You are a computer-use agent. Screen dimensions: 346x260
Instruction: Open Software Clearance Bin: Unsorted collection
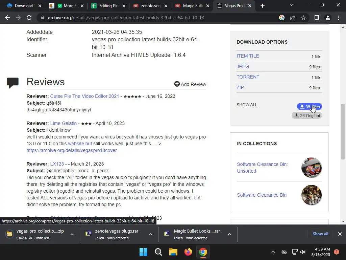(x=262, y=168)
